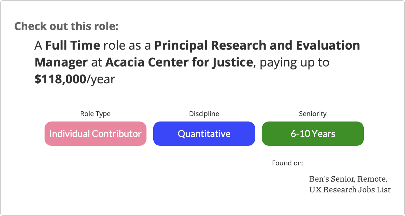The image size is (405, 216).
Task: Click the paying up to text
Action: click(x=294, y=63)
